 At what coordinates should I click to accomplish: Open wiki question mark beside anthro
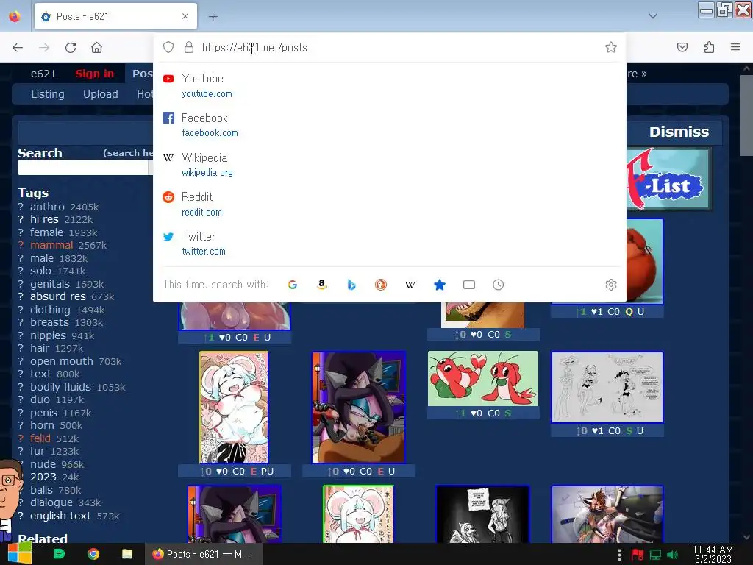pos(21,207)
